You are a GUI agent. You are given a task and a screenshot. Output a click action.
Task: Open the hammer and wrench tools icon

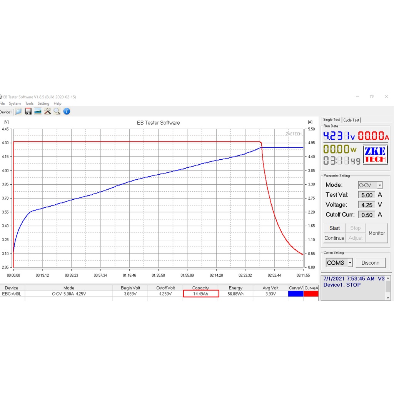(x=47, y=112)
